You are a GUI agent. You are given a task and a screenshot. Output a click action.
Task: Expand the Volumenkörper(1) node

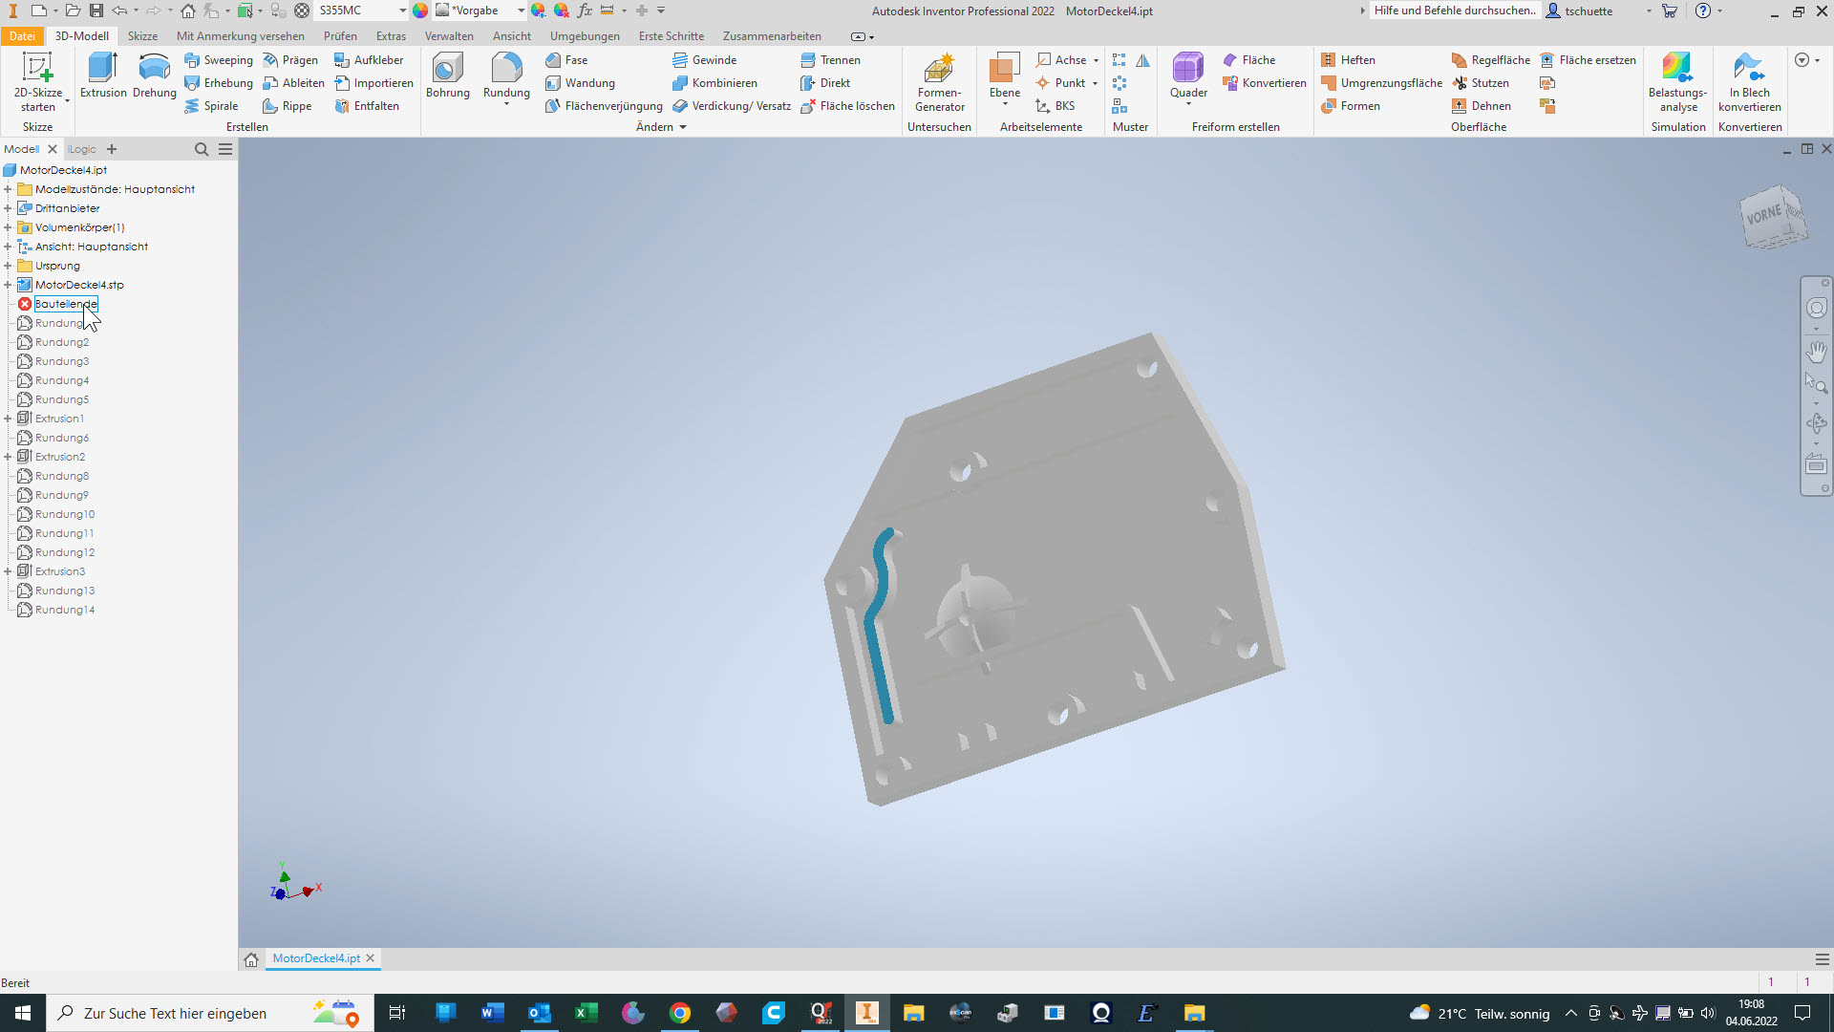pos(8,227)
